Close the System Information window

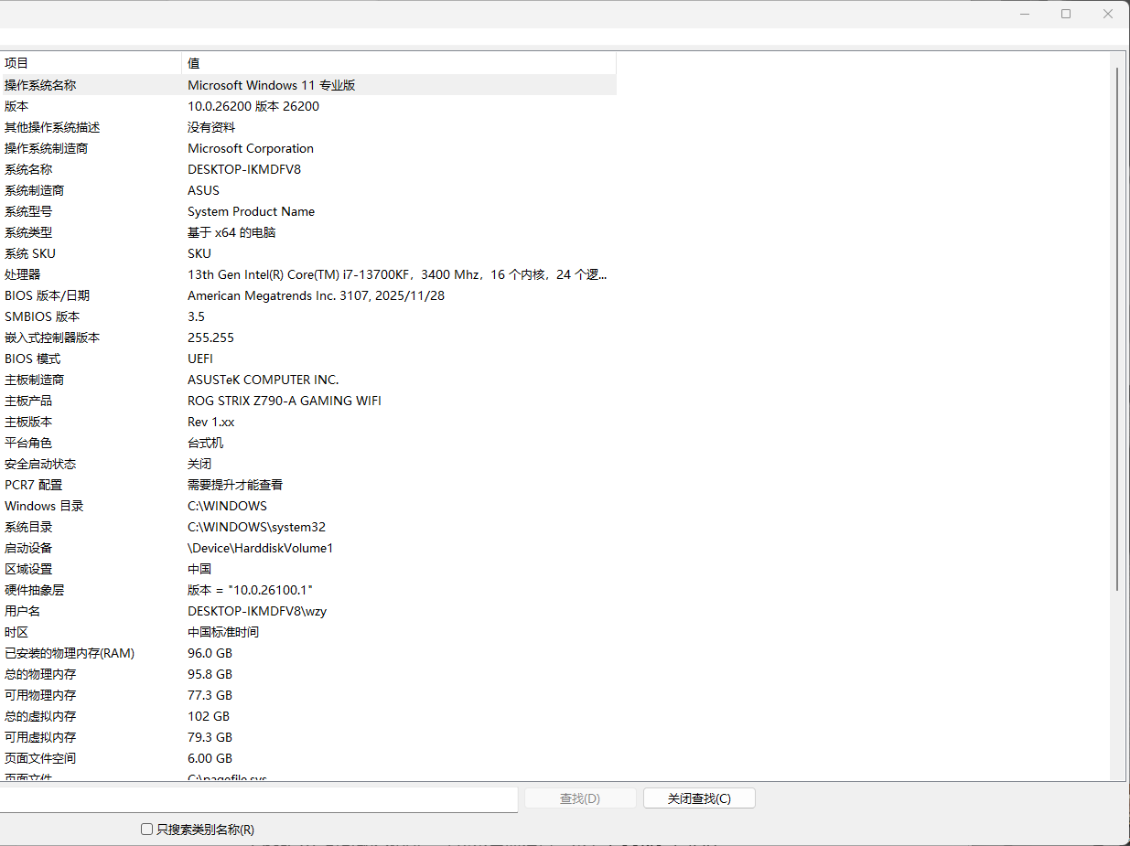[1108, 14]
